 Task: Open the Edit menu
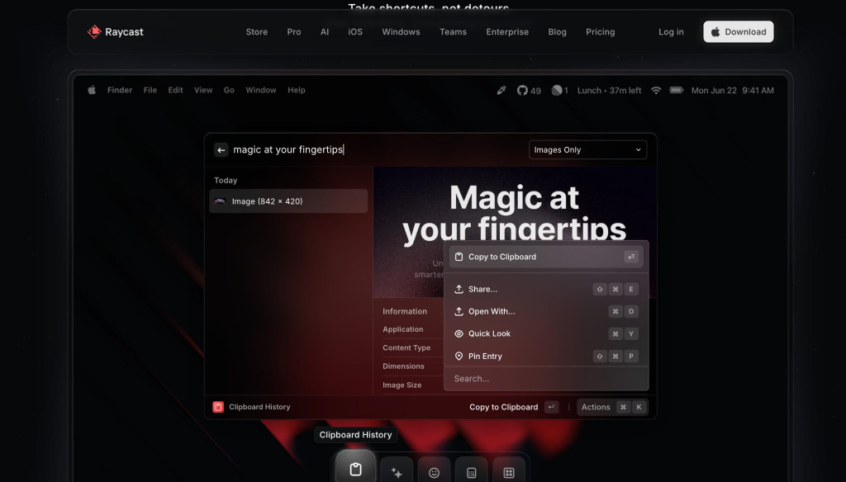coord(175,90)
